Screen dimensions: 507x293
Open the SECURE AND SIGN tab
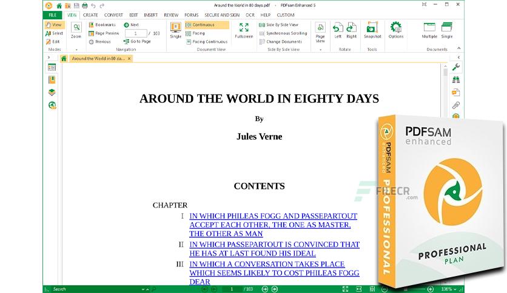[222, 15]
